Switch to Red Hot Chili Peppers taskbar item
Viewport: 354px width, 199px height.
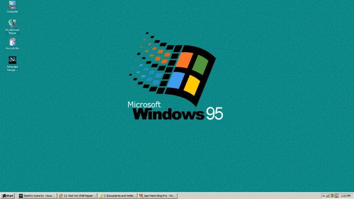[78, 196]
